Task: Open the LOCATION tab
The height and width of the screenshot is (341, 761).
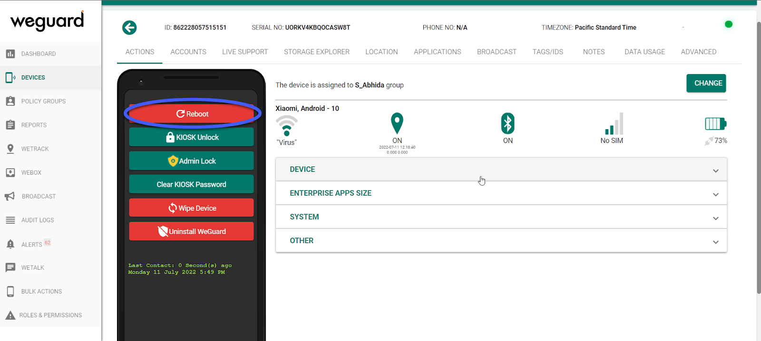Action: (x=381, y=52)
